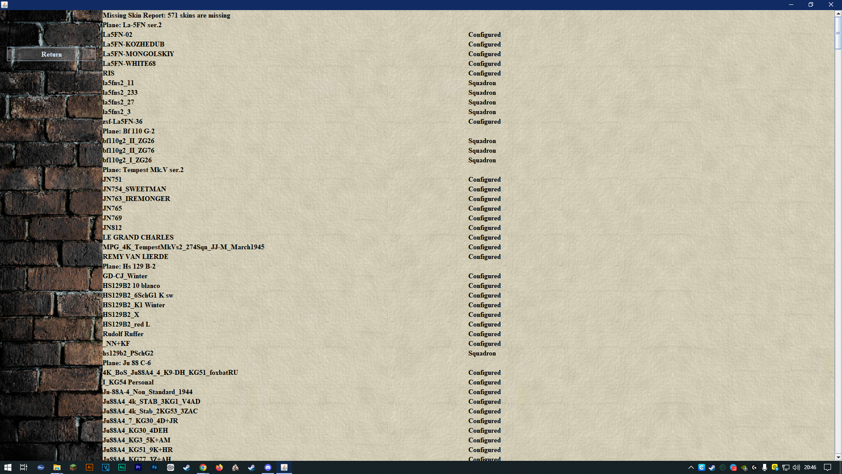
Task: Select the La5FN-WHITE68 skin entry
Action: pos(129,64)
